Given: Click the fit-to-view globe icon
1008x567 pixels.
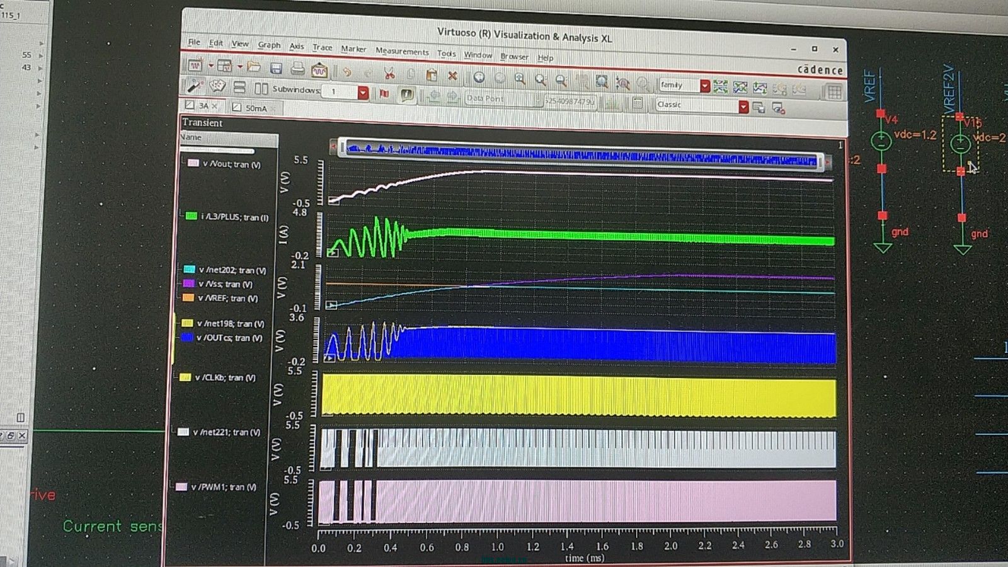Looking at the screenshot, I should click(x=479, y=77).
